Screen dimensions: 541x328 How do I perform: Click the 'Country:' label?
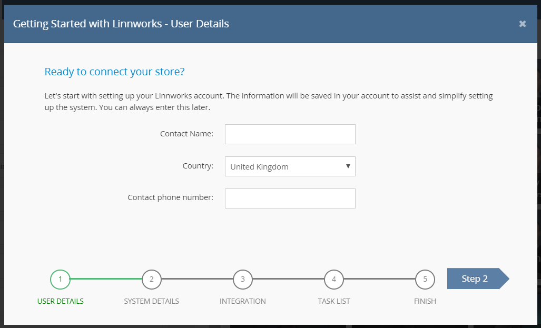point(198,166)
